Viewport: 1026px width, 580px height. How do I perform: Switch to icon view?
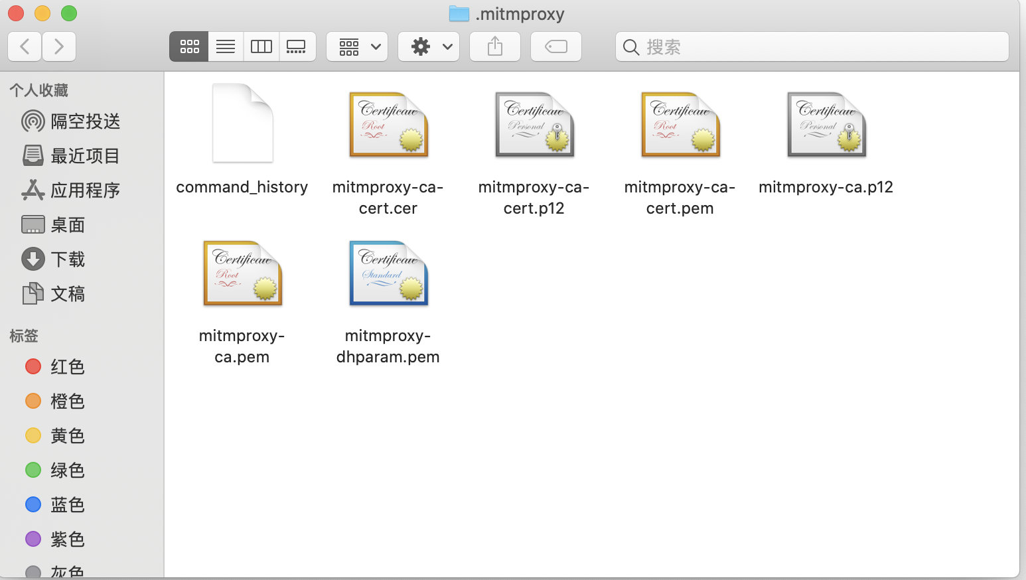[189, 46]
